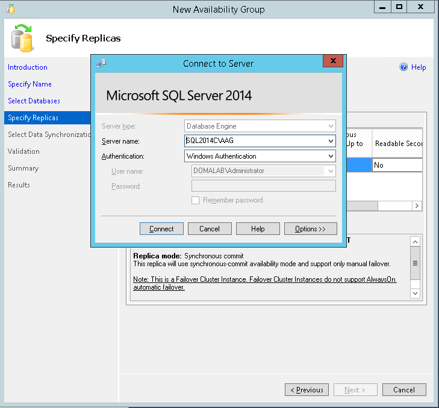Open the Server type dropdown
The width and height of the screenshot is (439, 408).
[x=331, y=126]
